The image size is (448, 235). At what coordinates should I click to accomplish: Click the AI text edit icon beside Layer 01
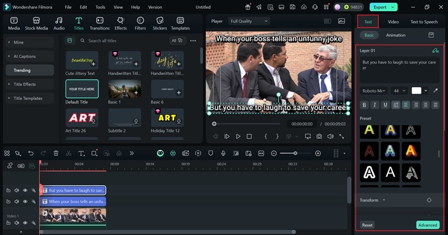(435, 50)
